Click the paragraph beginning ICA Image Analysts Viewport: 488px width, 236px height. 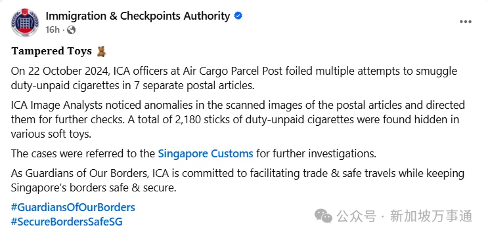click(238, 119)
